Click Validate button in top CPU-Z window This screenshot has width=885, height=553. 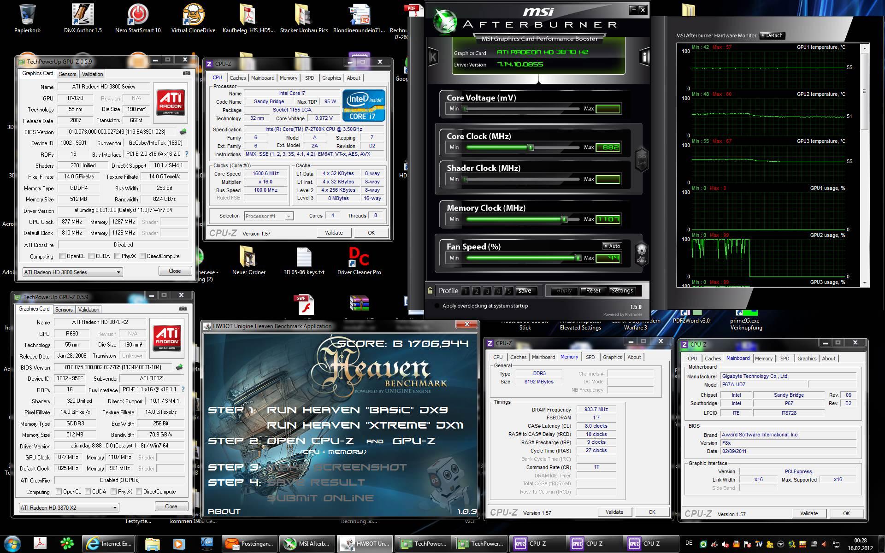[334, 233]
